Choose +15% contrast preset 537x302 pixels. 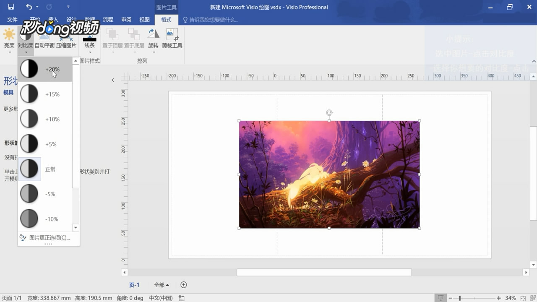[45, 94]
